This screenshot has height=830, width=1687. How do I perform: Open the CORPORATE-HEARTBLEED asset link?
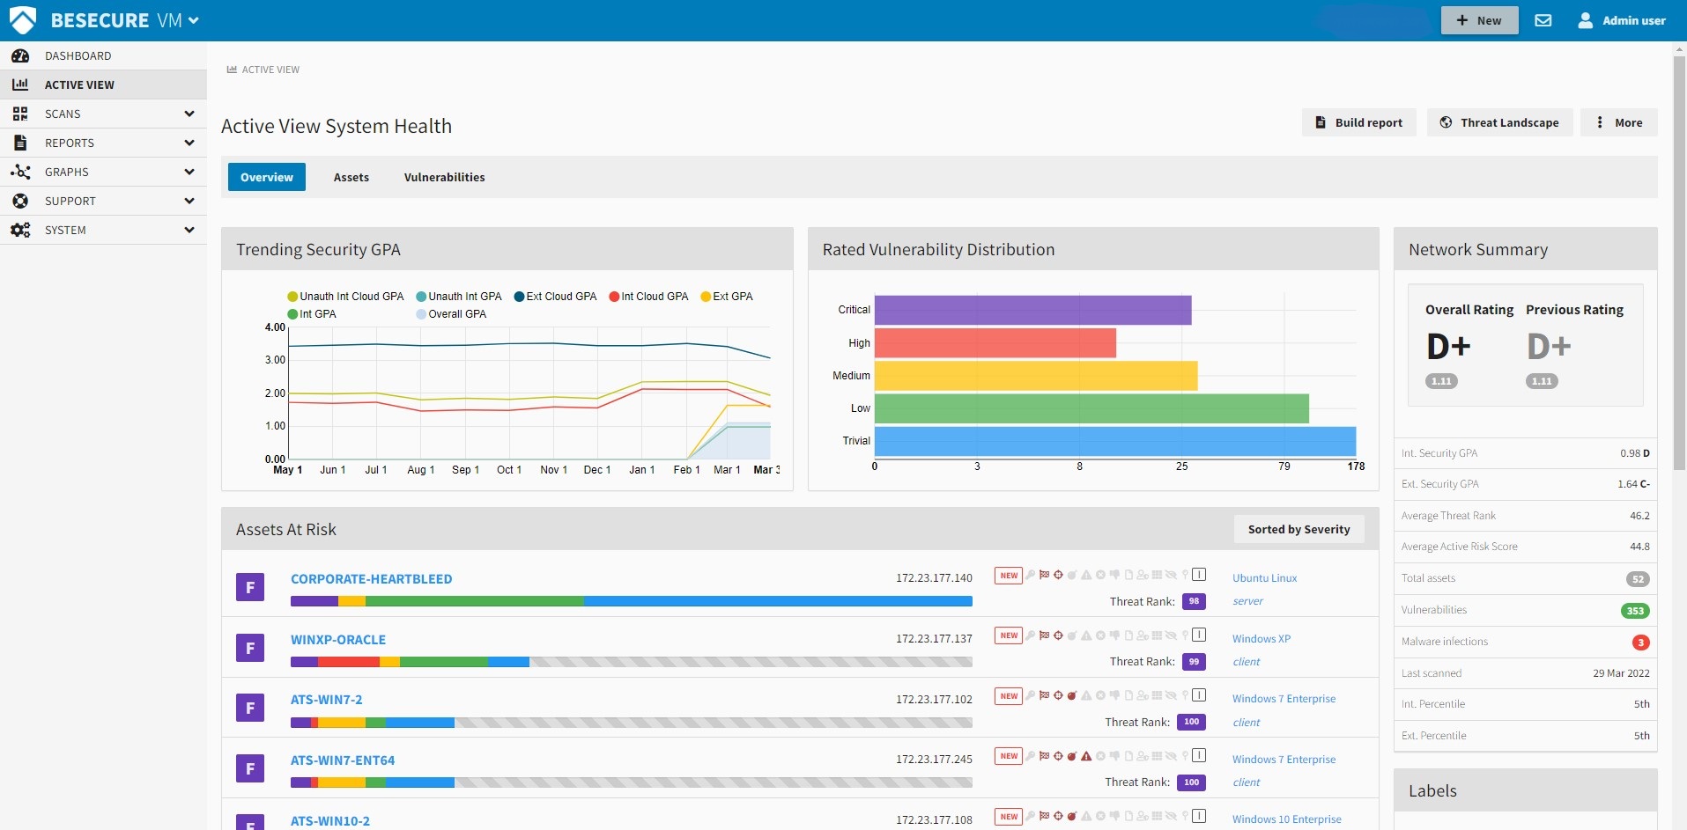coord(371,578)
